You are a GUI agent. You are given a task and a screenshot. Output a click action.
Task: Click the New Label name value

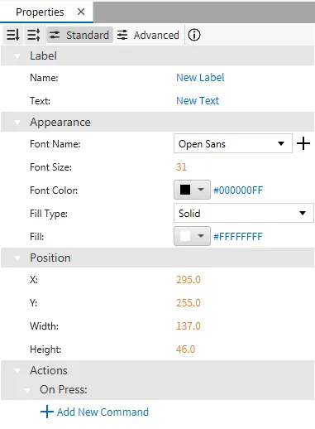[200, 78]
